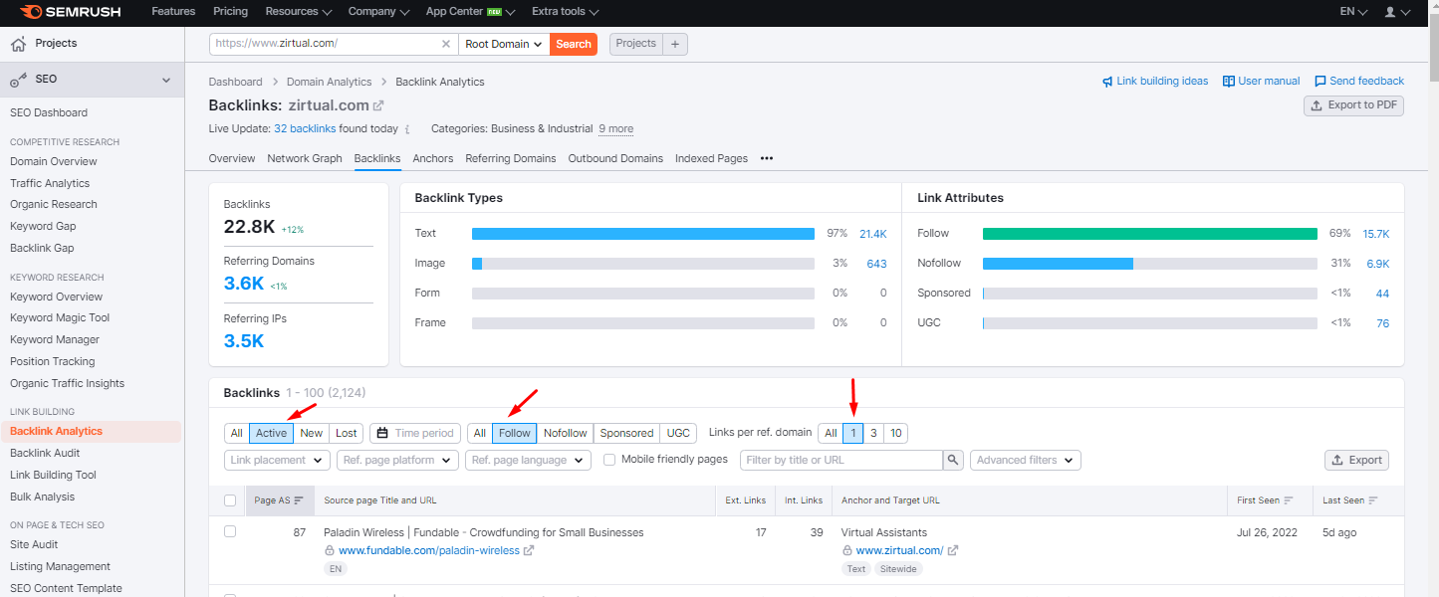
Task: Open target www.zirtual.com/ external link icon
Action: point(953,550)
